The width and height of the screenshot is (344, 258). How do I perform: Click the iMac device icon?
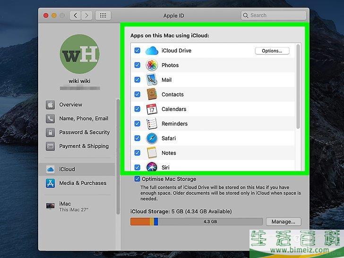[x=50, y=206]
